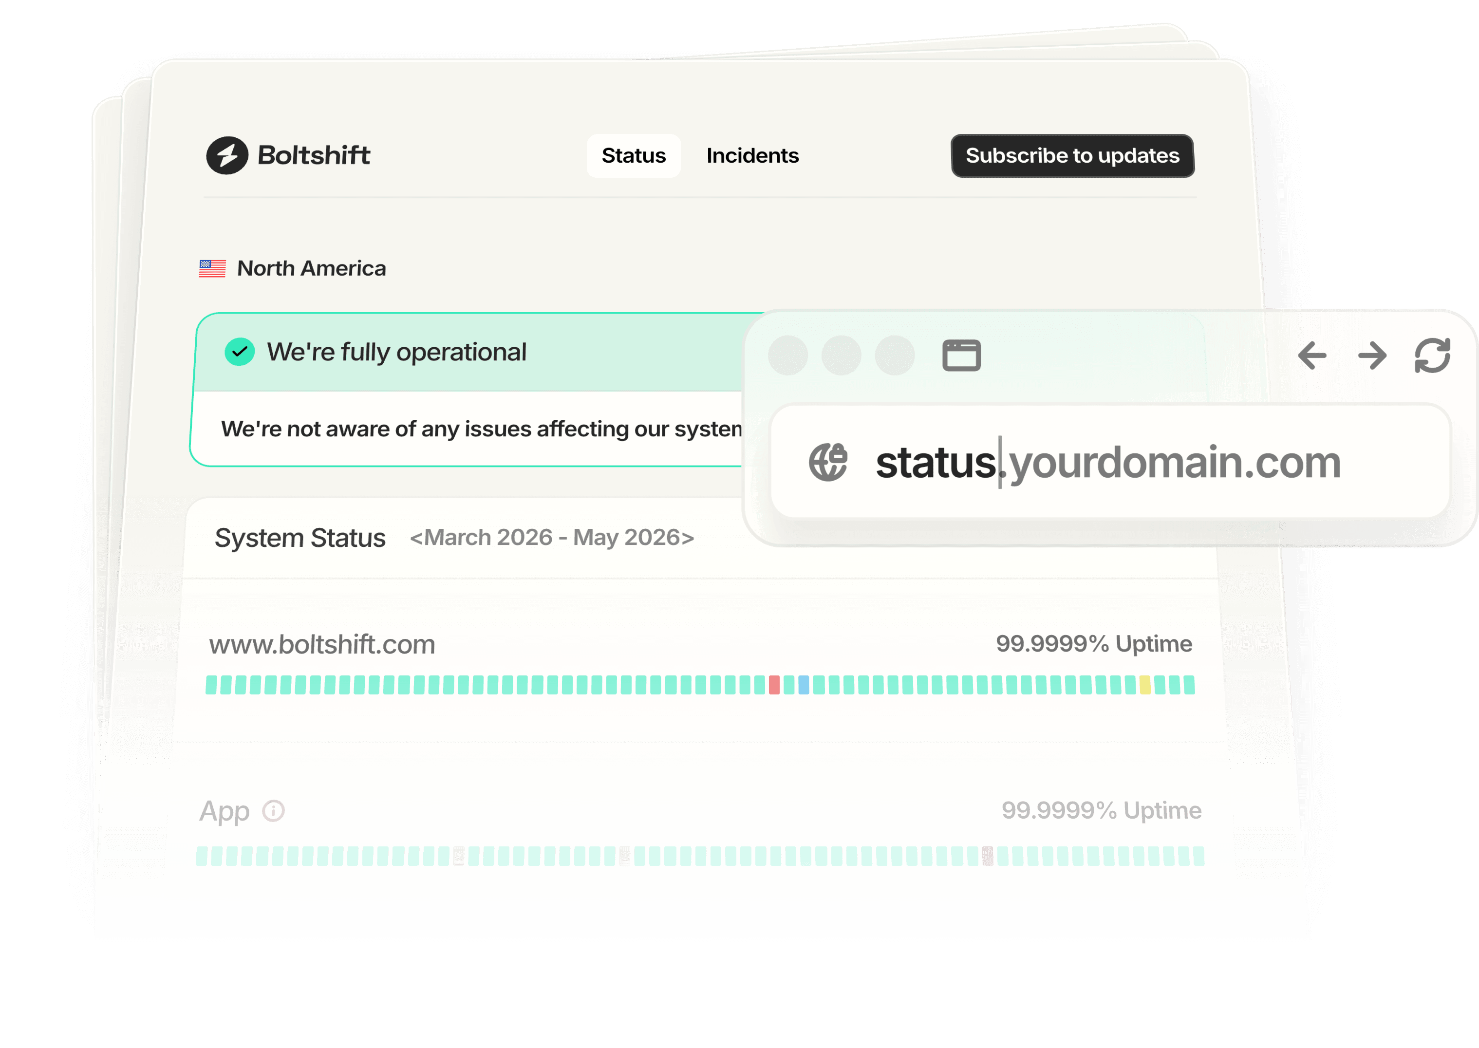
Task: Click the status.yourdomain.com address field
Action: coord(1111,462)
